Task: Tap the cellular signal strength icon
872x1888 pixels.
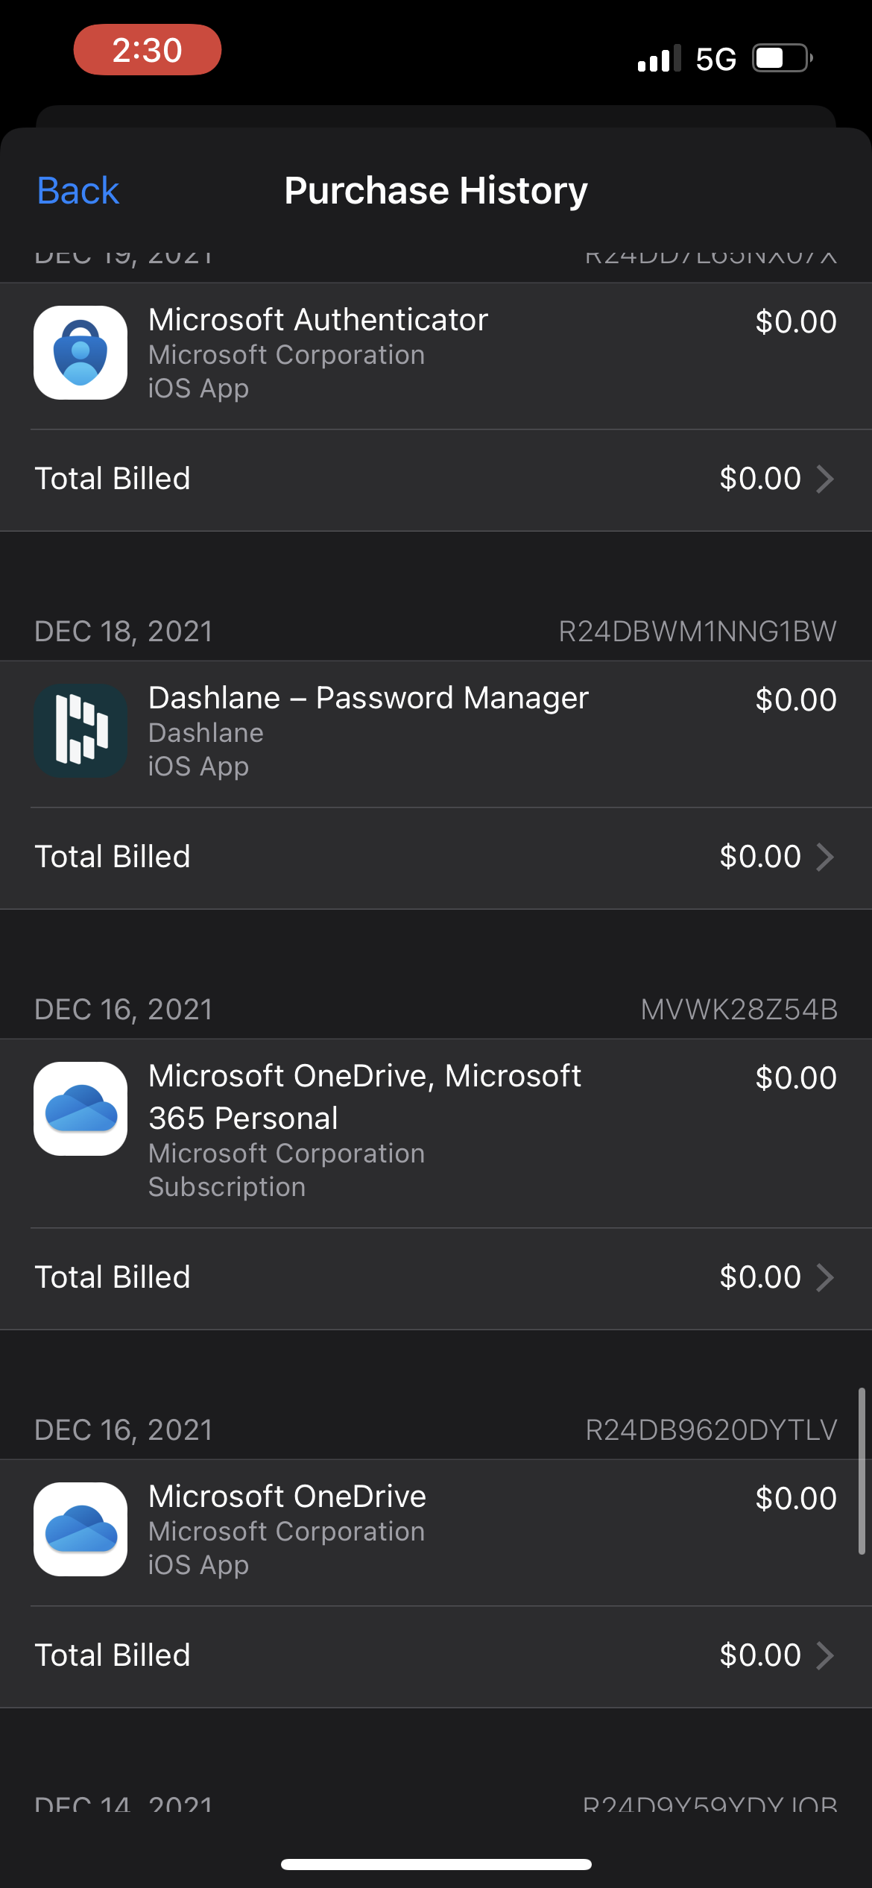Action: click(x=659, y=58)
